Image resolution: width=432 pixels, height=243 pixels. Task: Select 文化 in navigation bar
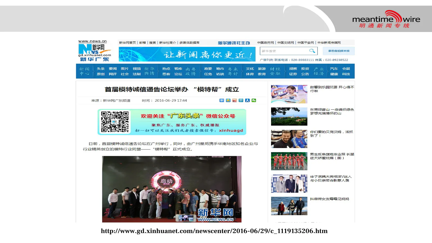point(250,69)
